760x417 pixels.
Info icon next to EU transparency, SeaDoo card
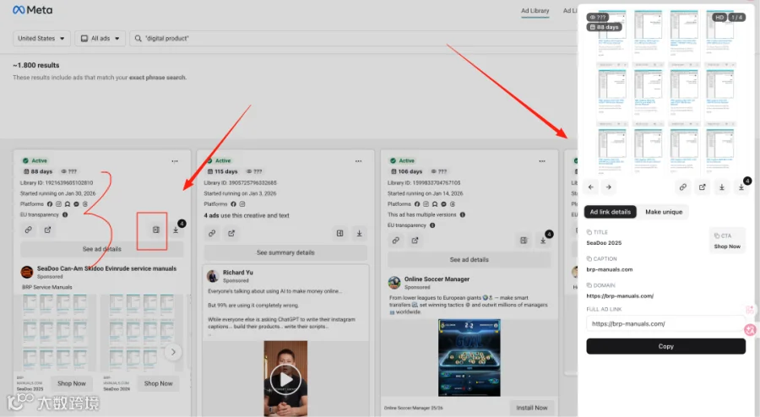(x=65, y=214)
